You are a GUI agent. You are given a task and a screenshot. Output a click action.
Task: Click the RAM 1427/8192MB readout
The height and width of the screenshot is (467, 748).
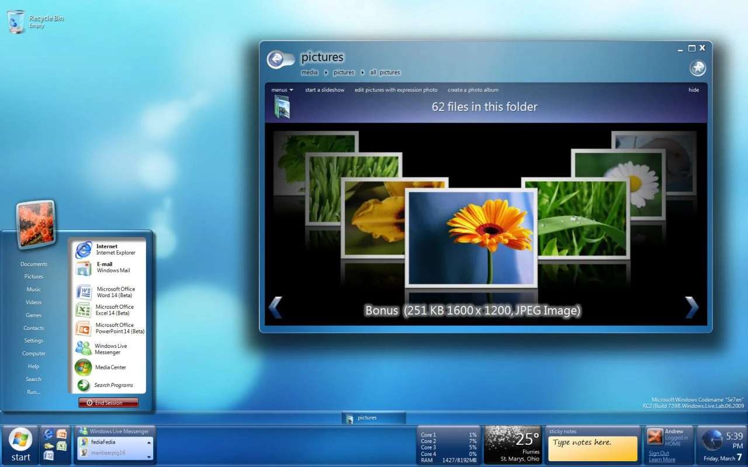(x=449, y=461)
